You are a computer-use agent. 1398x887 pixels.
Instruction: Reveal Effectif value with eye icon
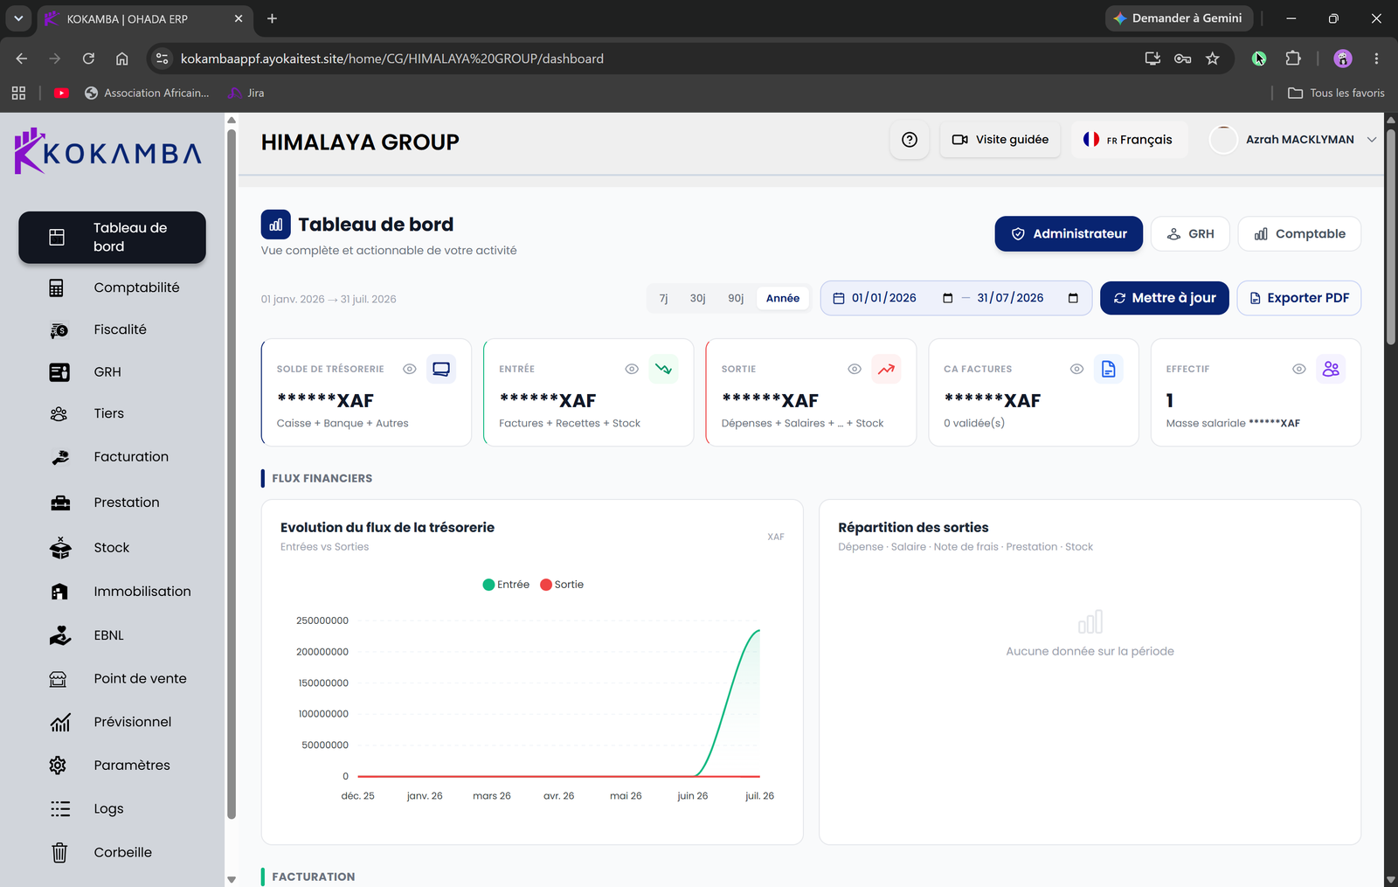coord(1299,369)
